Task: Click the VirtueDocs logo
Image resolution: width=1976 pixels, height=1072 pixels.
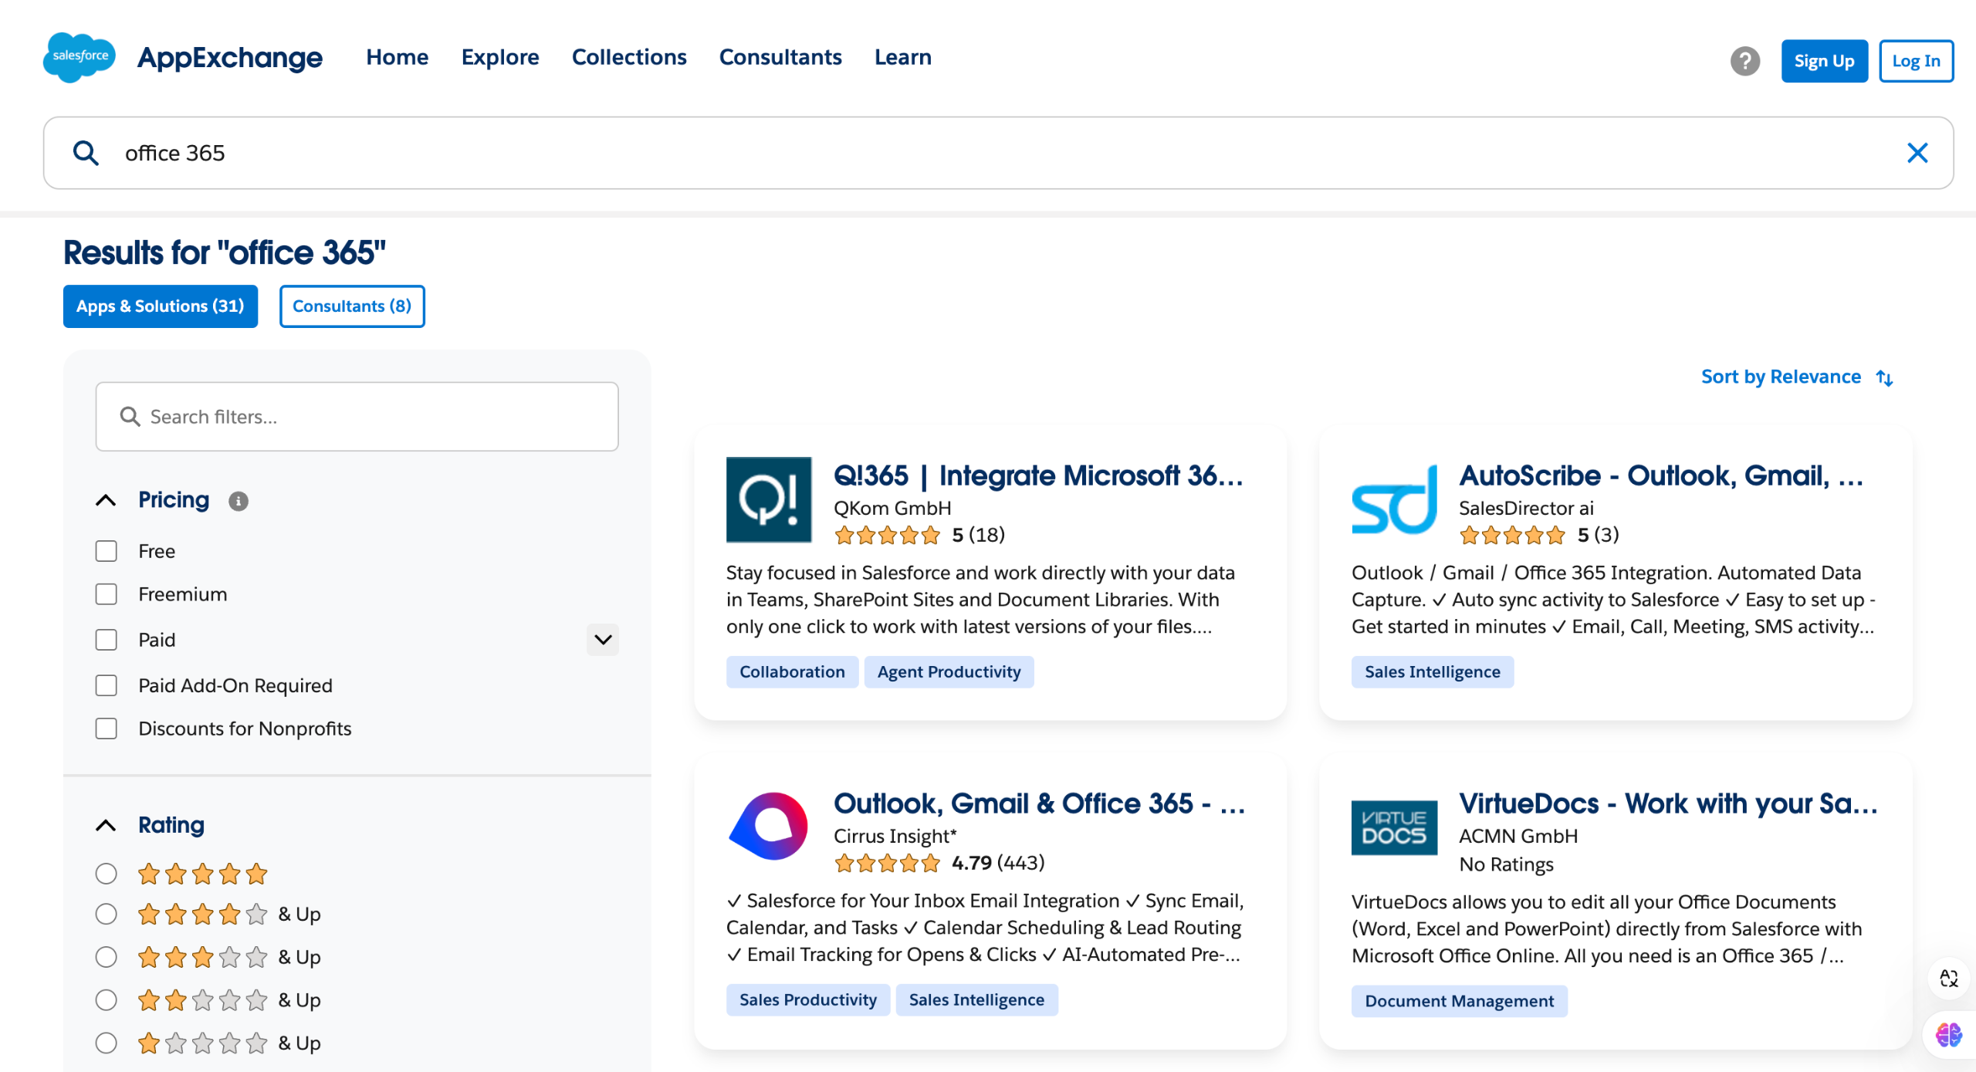Action: pos(1394,827)
